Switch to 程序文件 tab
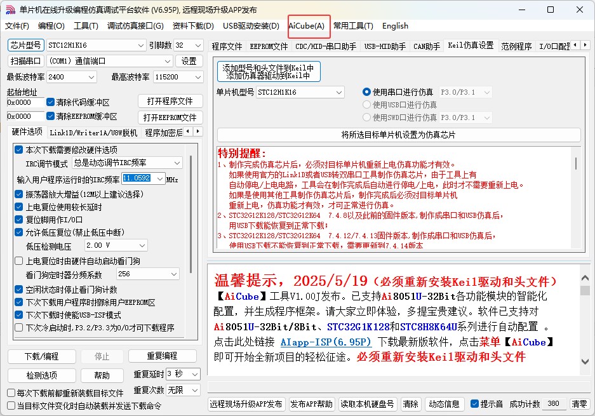 (227, 46)
